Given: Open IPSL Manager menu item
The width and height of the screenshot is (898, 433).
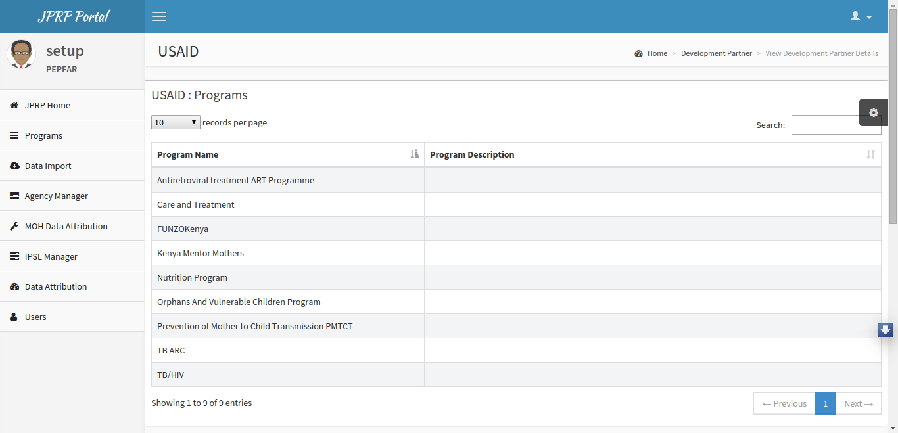Looking at the screenshot, I should point(72,256).
